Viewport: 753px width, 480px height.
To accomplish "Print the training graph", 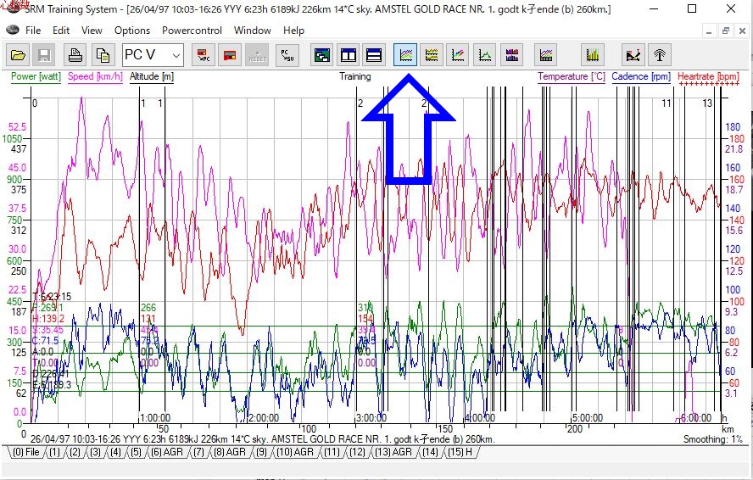I will coord(75,55).
